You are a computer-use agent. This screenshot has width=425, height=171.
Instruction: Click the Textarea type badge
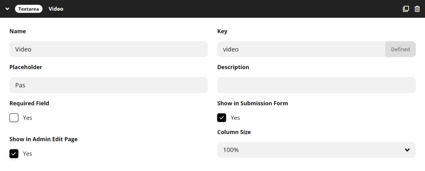pyautogui.click(x=29, y=9)
